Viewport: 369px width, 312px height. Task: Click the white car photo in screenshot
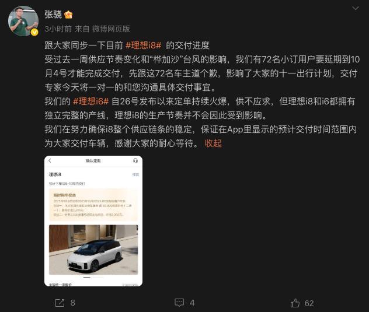(93, 250)
